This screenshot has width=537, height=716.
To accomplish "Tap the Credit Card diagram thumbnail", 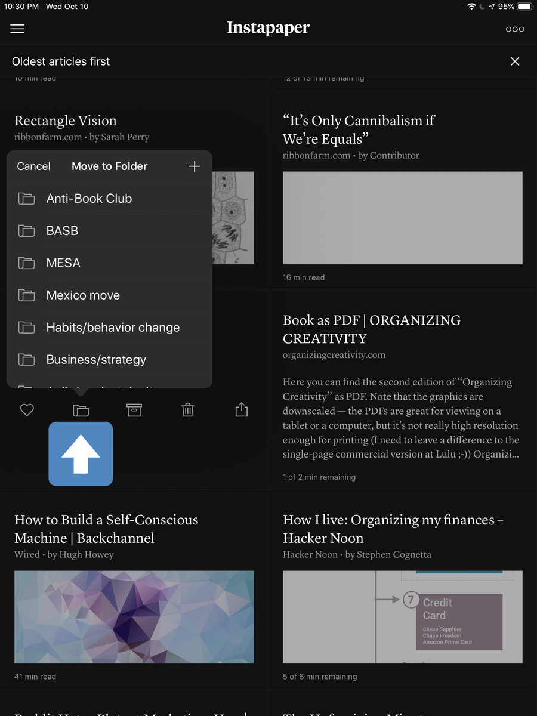I will [x=403, y=618].
